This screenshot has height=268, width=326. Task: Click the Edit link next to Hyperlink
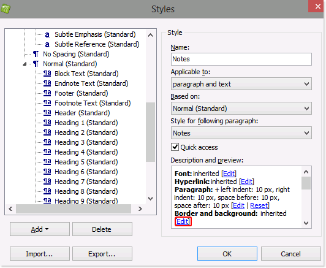point(246,182)
